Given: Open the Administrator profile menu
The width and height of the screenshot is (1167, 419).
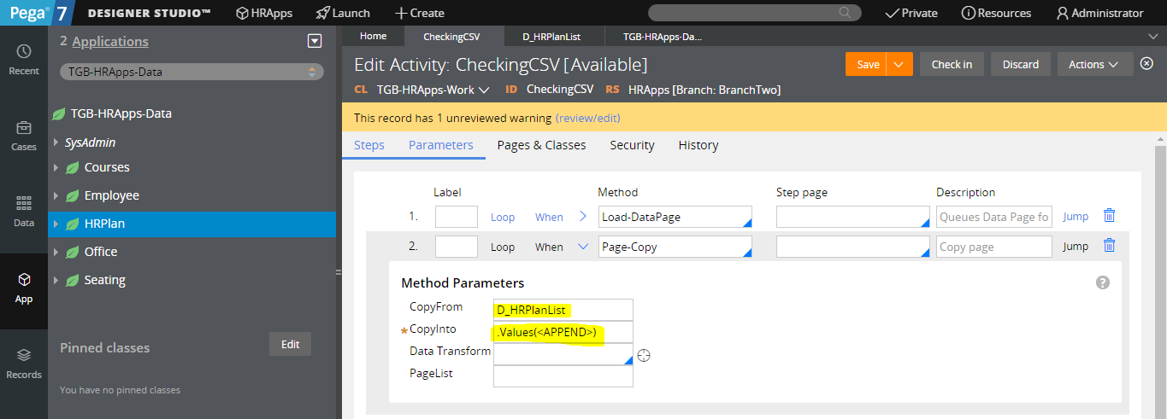Looking at the screenshot, I should 1099,13.
